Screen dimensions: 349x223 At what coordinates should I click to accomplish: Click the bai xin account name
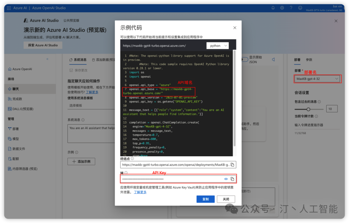pyautogui.click(x=337, y=6)
